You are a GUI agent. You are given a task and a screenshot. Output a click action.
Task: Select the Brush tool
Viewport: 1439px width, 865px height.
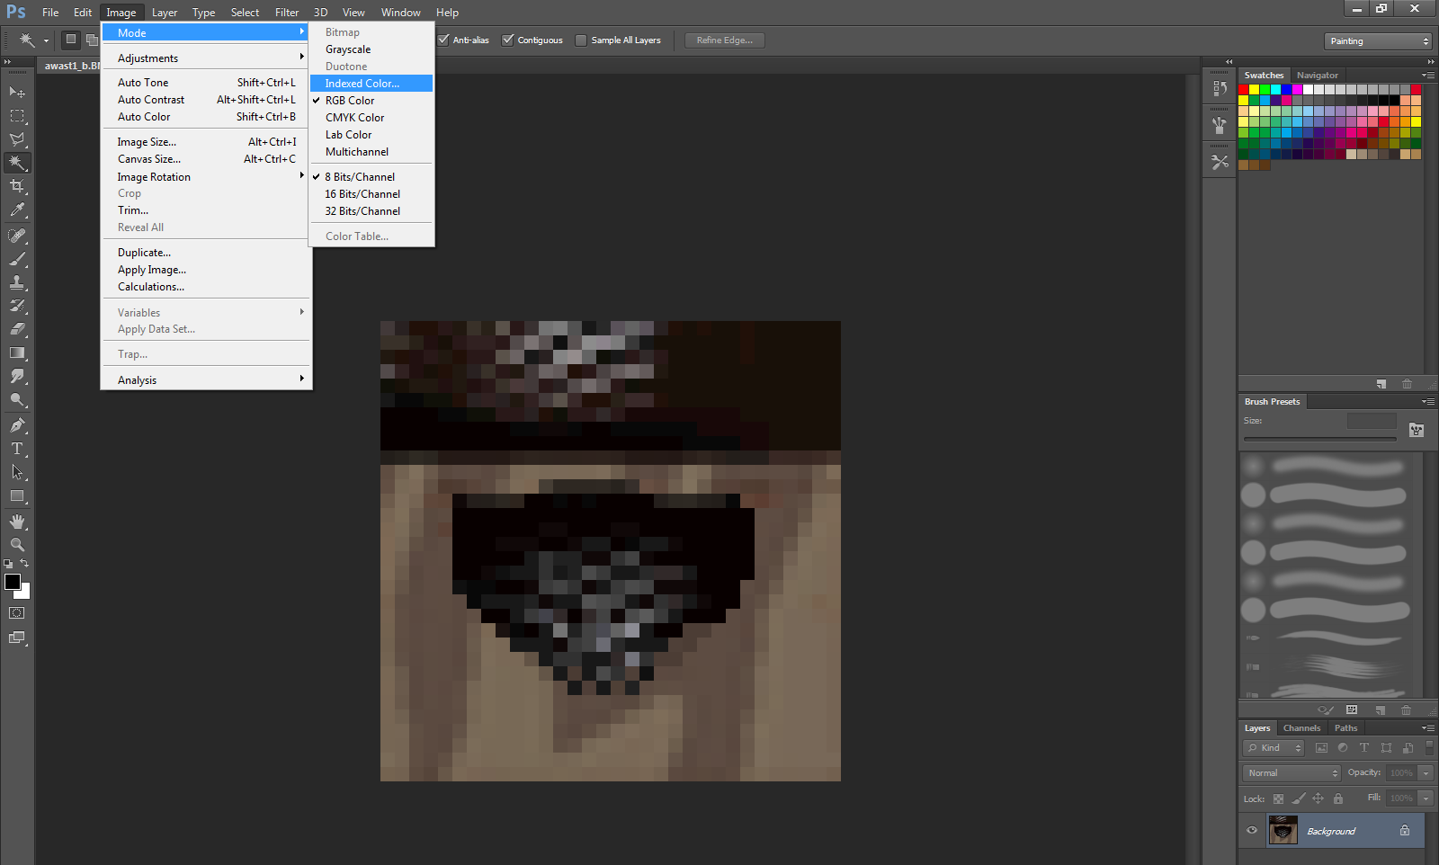coord(17,259)
